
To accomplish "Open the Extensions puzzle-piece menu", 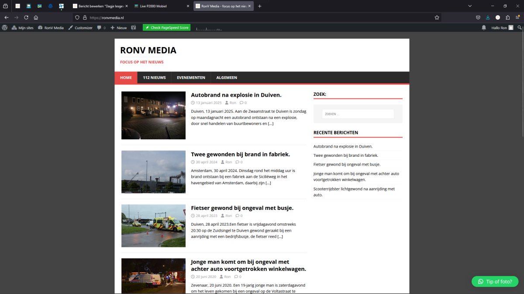I will coord(508,17).
